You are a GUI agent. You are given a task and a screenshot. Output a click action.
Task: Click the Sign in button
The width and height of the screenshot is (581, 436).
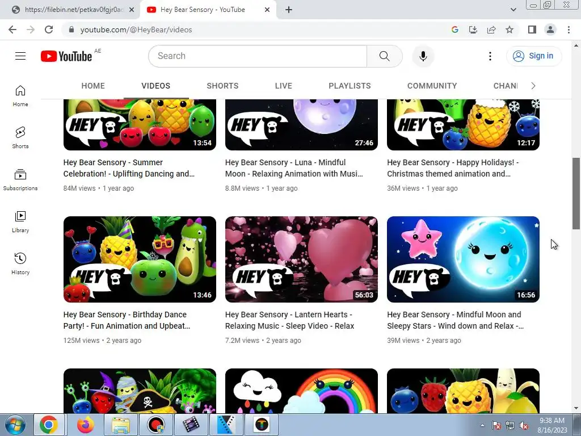(534, 56)
